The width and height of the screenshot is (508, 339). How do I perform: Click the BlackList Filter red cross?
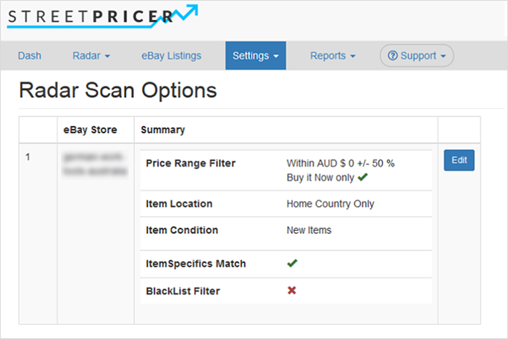pos(292,290)
